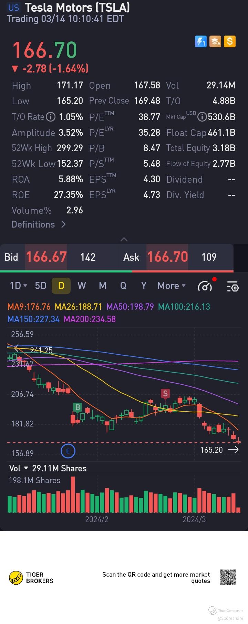Tap the Bid price 166.67
This screenshot has height=624, width=248.
click(46, 257)
